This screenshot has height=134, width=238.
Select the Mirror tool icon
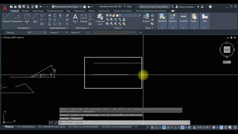(55, 20)
